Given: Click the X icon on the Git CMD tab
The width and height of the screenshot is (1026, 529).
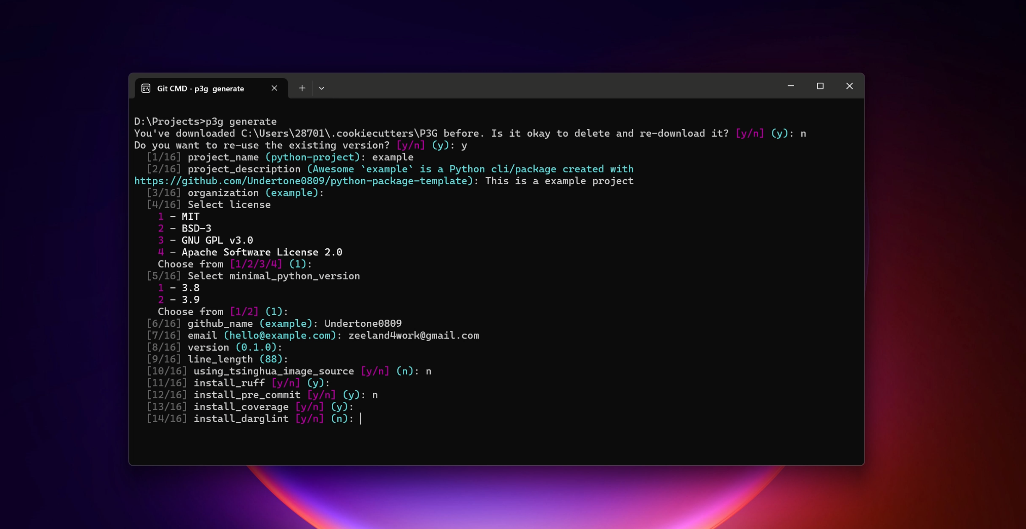Looking at the screenshot, I should pos(275,88).
